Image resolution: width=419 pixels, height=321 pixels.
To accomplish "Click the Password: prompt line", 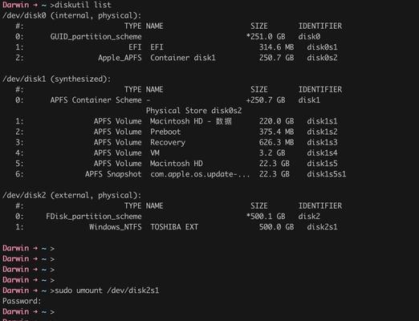I will 22,301.
